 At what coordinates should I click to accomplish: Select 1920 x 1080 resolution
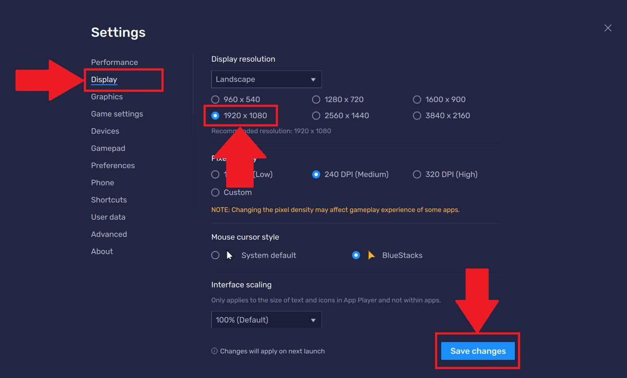click(x=239, y=115)
